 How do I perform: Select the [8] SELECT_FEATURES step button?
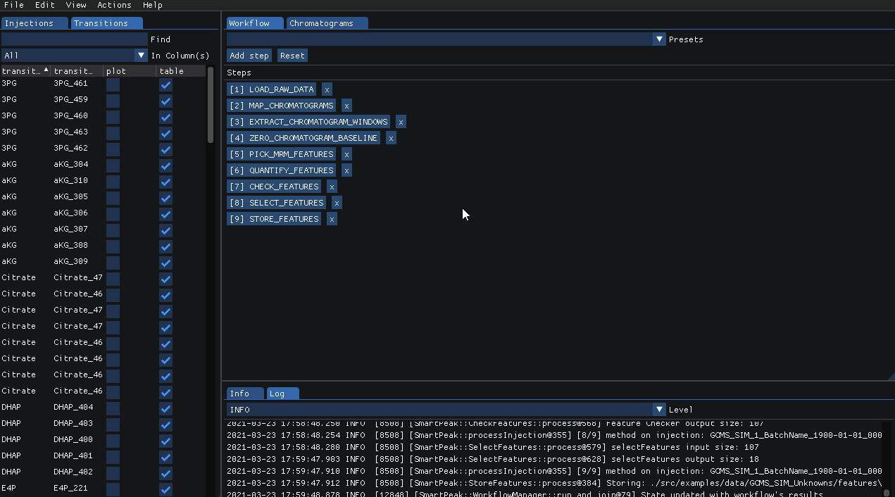point(277,203)
